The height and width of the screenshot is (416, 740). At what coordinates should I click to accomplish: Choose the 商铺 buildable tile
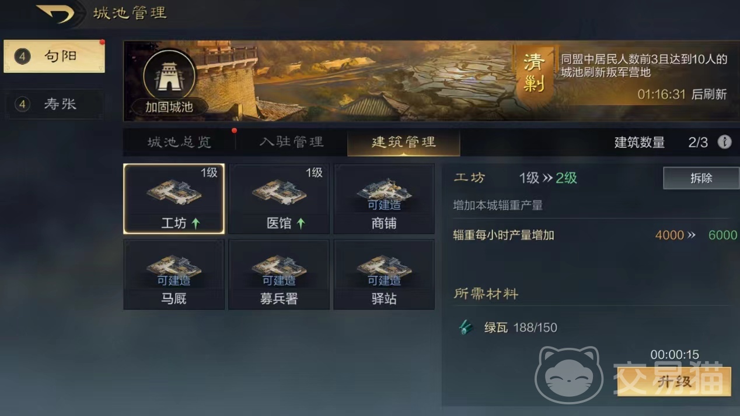[384, 199]
